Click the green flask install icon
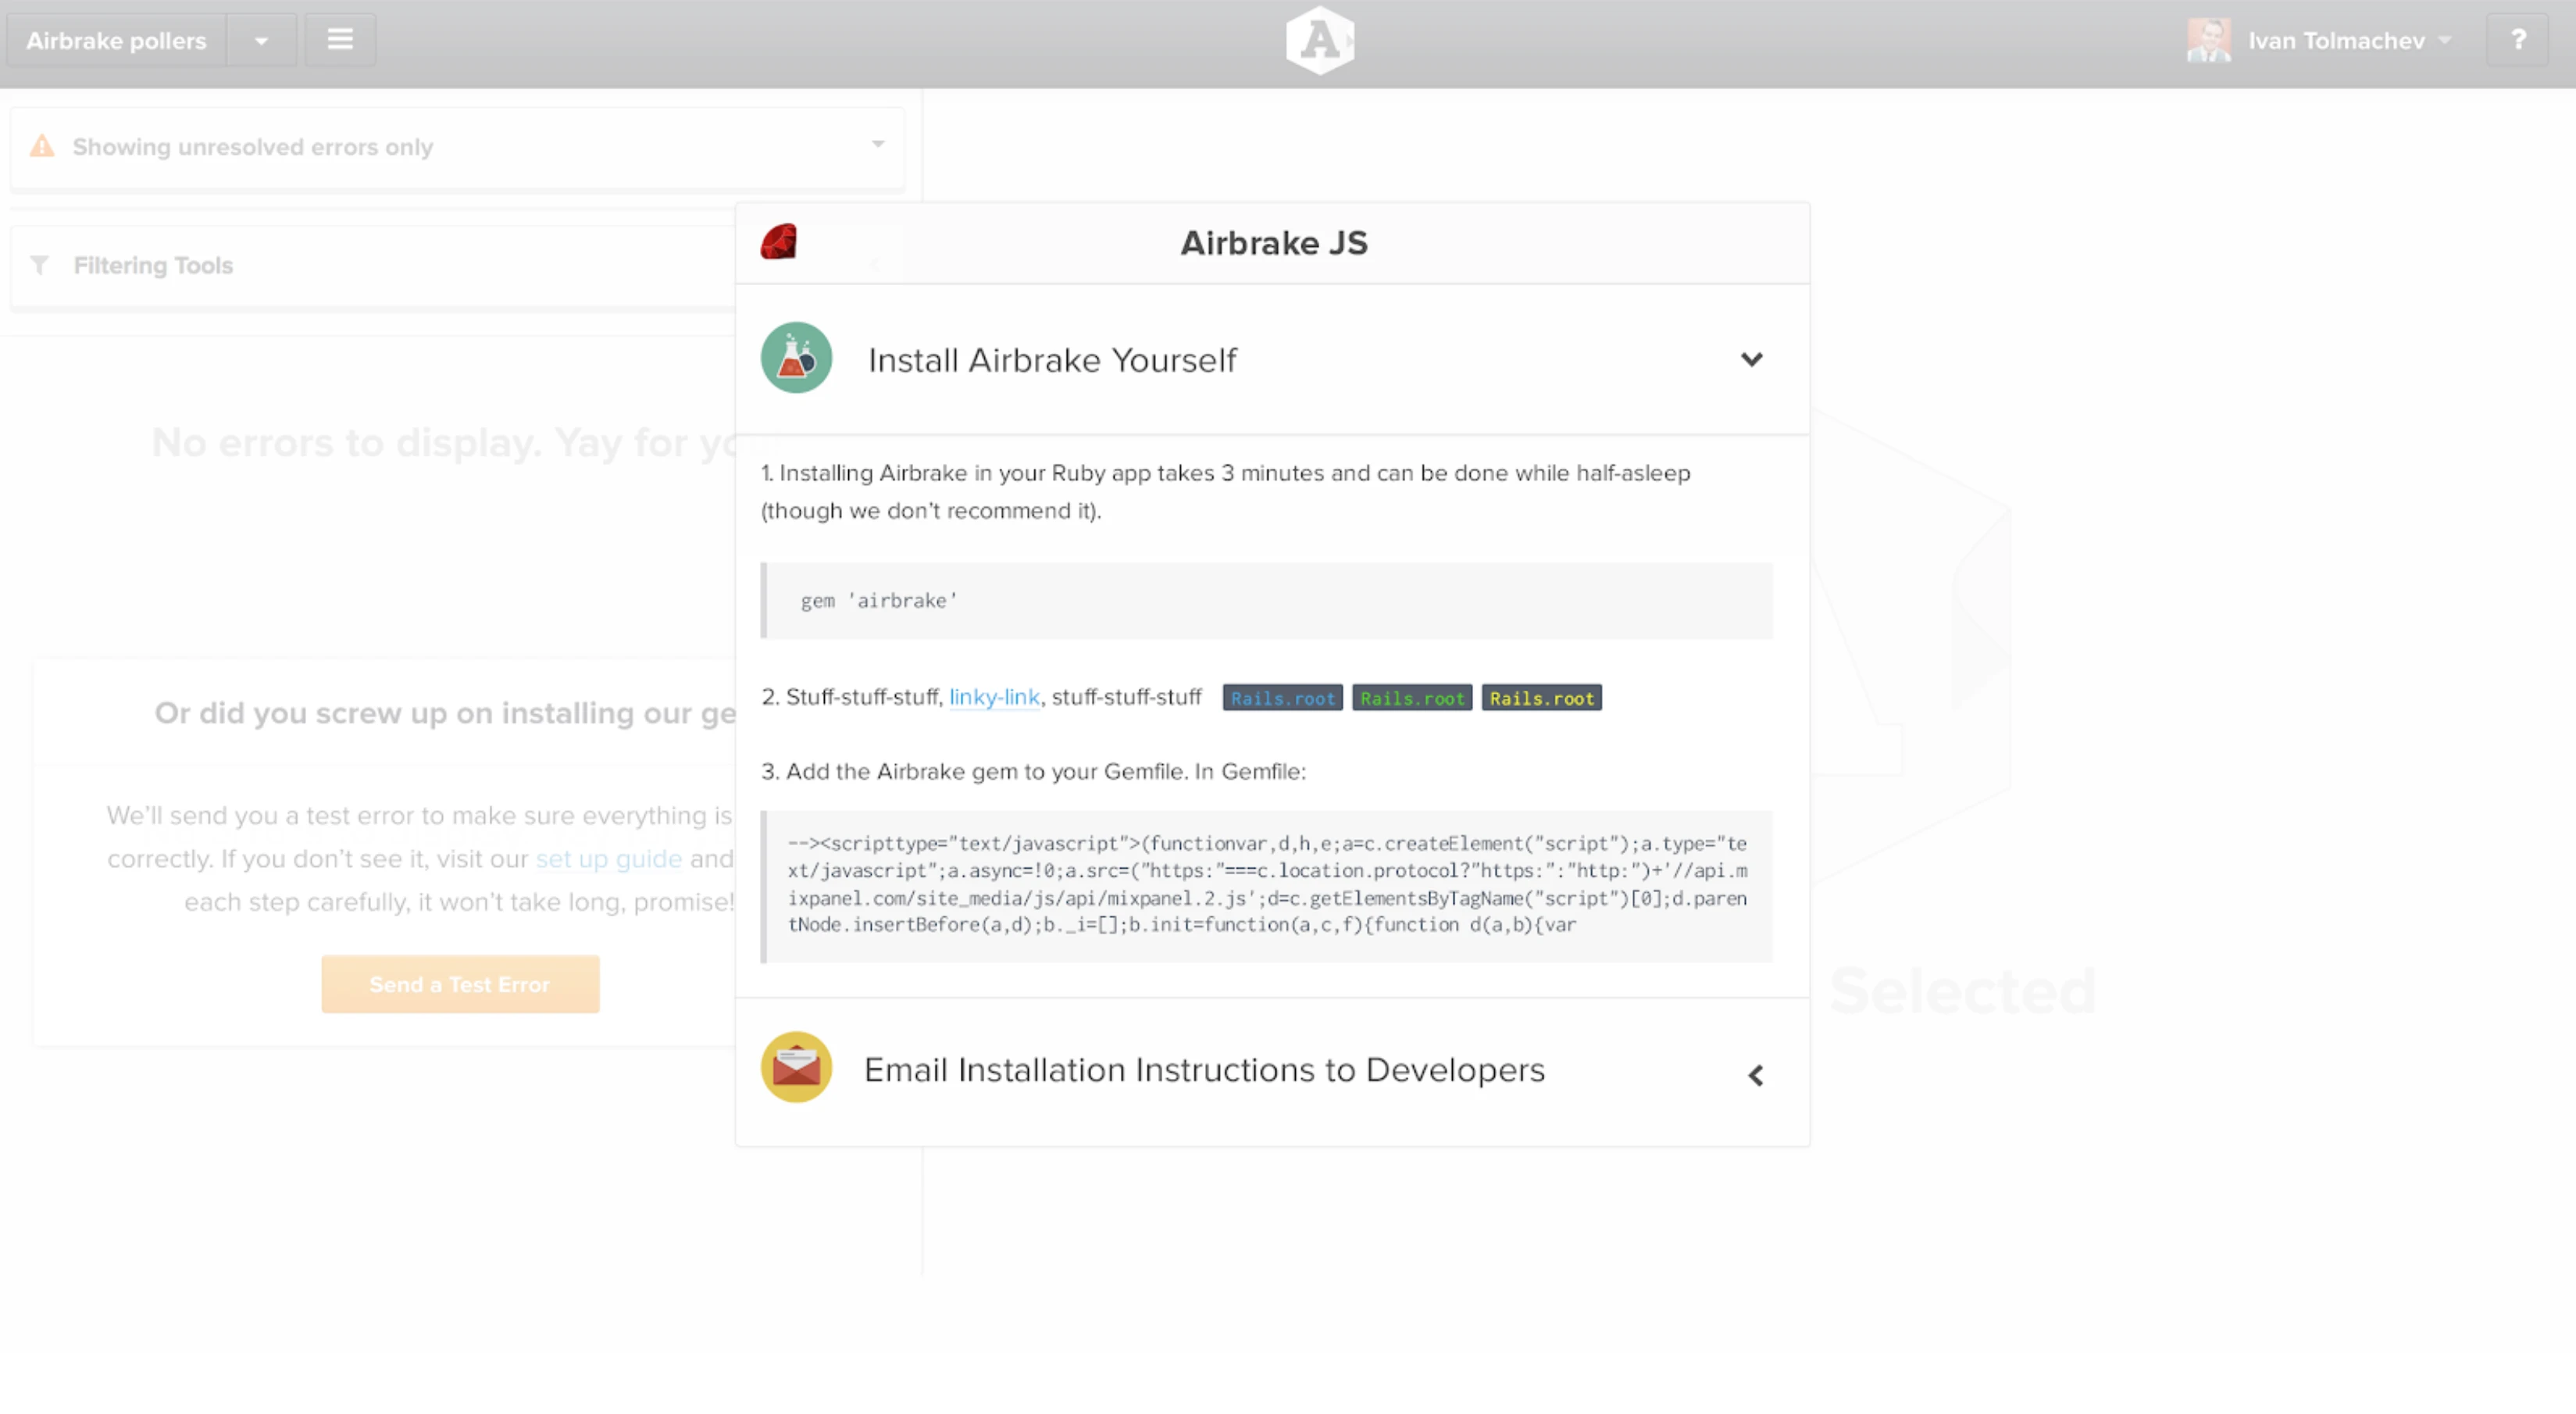 pyautogui.click(x=796, y=358)
